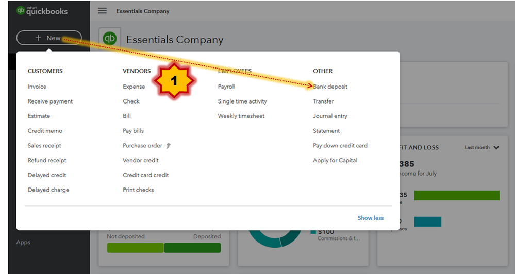The image size is (515, 274).
Task: Click the QuickBooks logo in the sidebar
Action: (x=42, y=11)
